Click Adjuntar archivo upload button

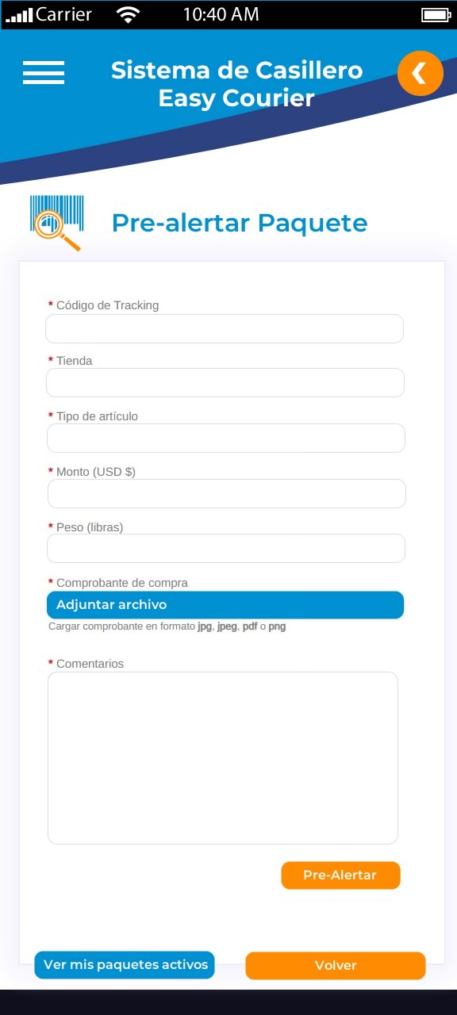(x=225, y=605)
